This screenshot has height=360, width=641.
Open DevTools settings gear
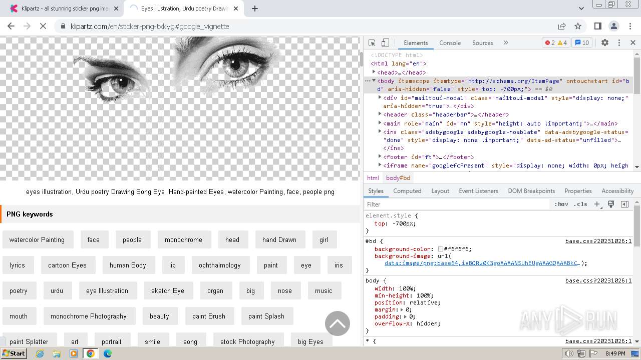pyautogui.click(x=605, y=43)
